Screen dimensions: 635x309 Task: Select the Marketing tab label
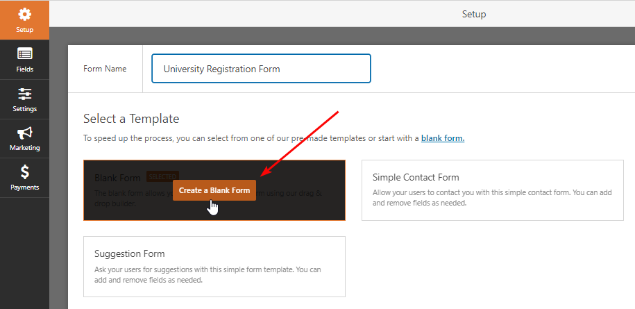coord(24,147)
